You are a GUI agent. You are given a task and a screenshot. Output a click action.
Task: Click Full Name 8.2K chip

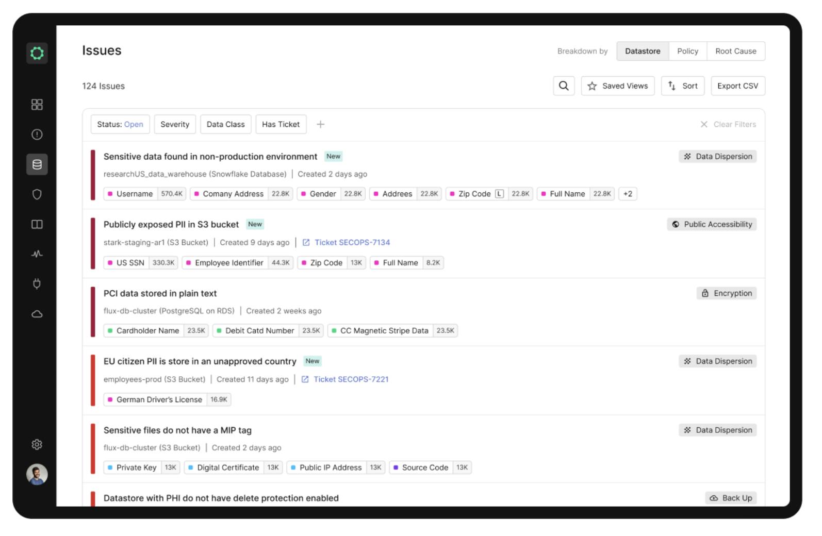[x=407, y=263]
